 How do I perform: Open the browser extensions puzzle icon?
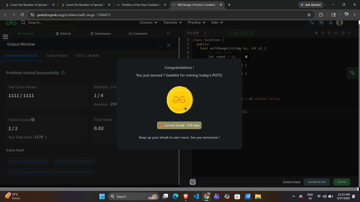pos(321,15)
